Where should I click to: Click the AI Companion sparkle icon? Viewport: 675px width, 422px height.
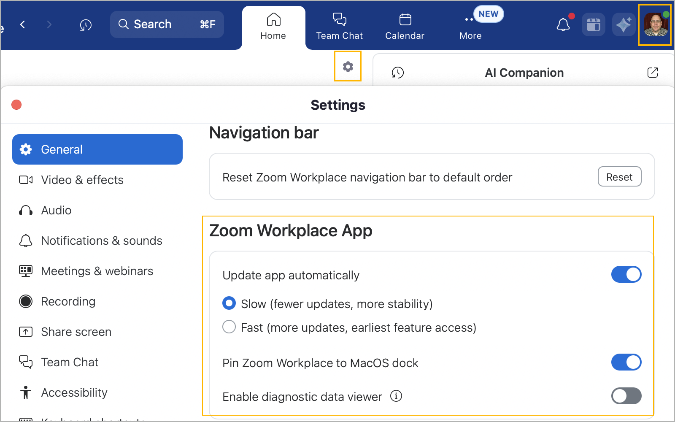pos(624,24)
